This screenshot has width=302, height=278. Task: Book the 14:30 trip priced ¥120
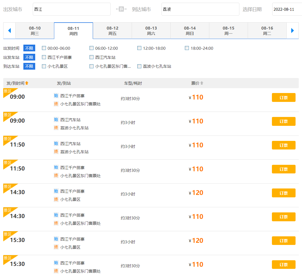[283, 193]
